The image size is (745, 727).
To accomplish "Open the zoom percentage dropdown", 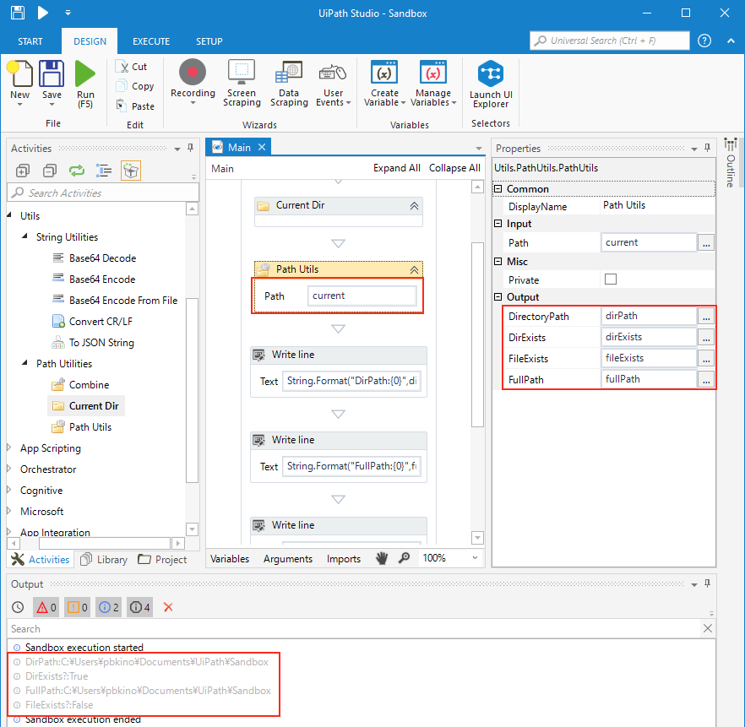I will click(x=475, y=558).
